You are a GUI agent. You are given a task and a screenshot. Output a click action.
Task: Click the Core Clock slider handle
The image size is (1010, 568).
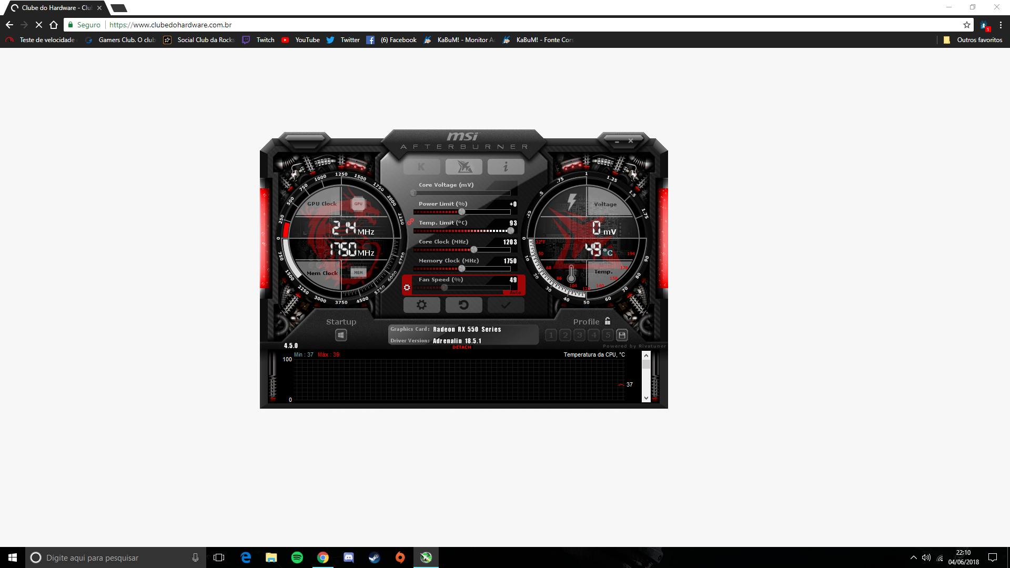(x=474, y=250)
